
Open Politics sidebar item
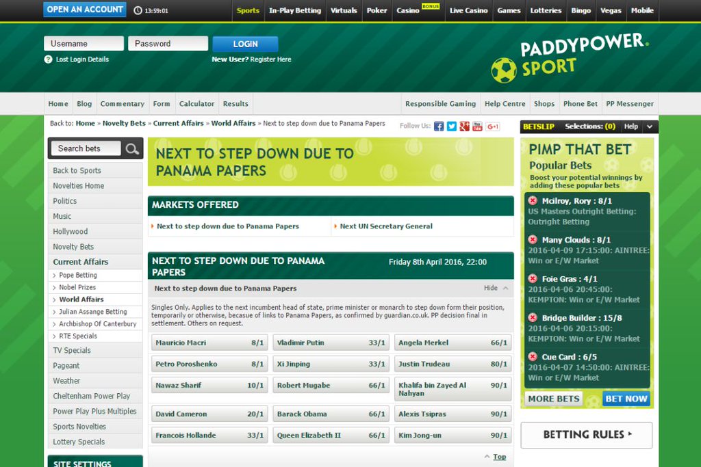pos(95,201)
